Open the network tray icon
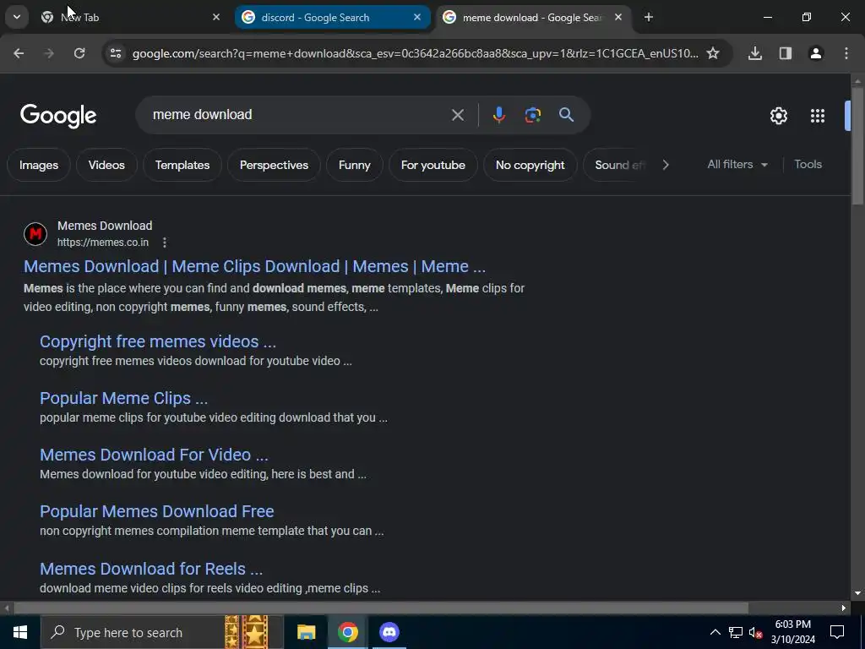The height and width of the screenshot is (649, 865). pyautogui.click(x=736, y=632)
